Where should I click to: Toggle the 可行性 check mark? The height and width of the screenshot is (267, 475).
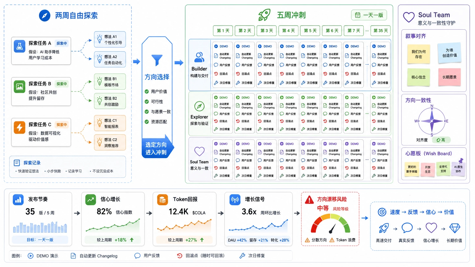[x=147, y=101]
